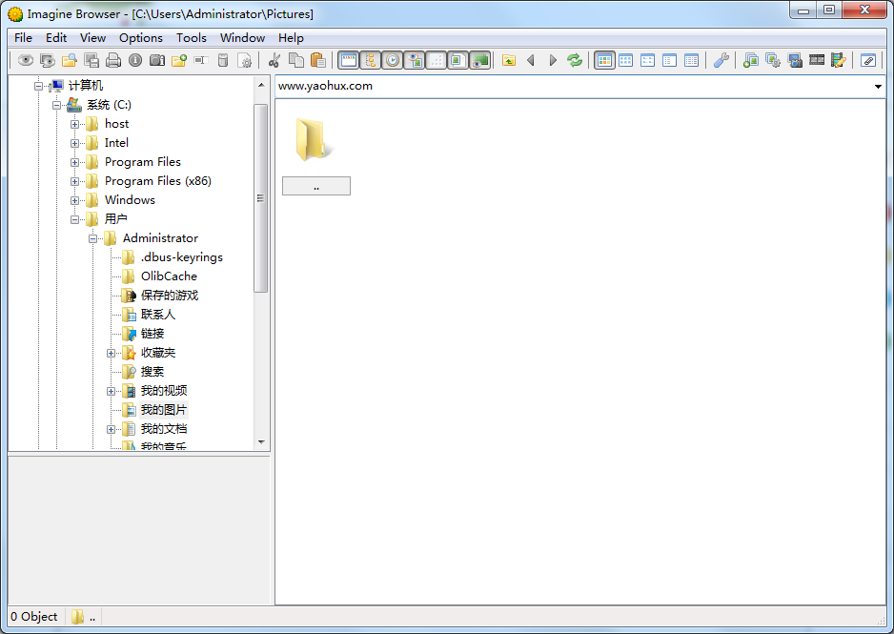The width and height of the screenshot is (894, 634).
Task: Open the Tools menu
Action: click(191, 38)
